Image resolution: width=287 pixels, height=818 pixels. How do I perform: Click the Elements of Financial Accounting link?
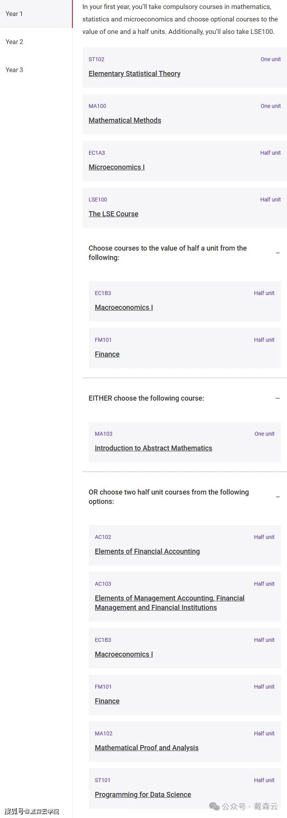(x=147, y=551)
